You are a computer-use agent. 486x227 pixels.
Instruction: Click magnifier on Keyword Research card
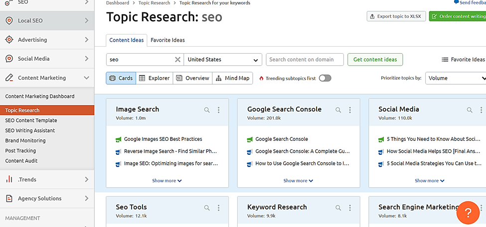(338, 208)
